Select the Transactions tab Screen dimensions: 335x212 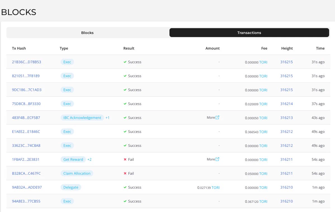coord(249,33)
